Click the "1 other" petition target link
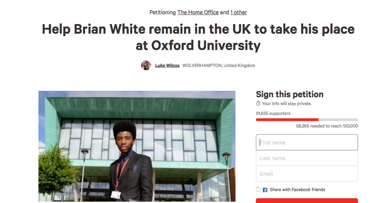The width and height of the screenshot is (391, 203). click(x=239, y=12)
